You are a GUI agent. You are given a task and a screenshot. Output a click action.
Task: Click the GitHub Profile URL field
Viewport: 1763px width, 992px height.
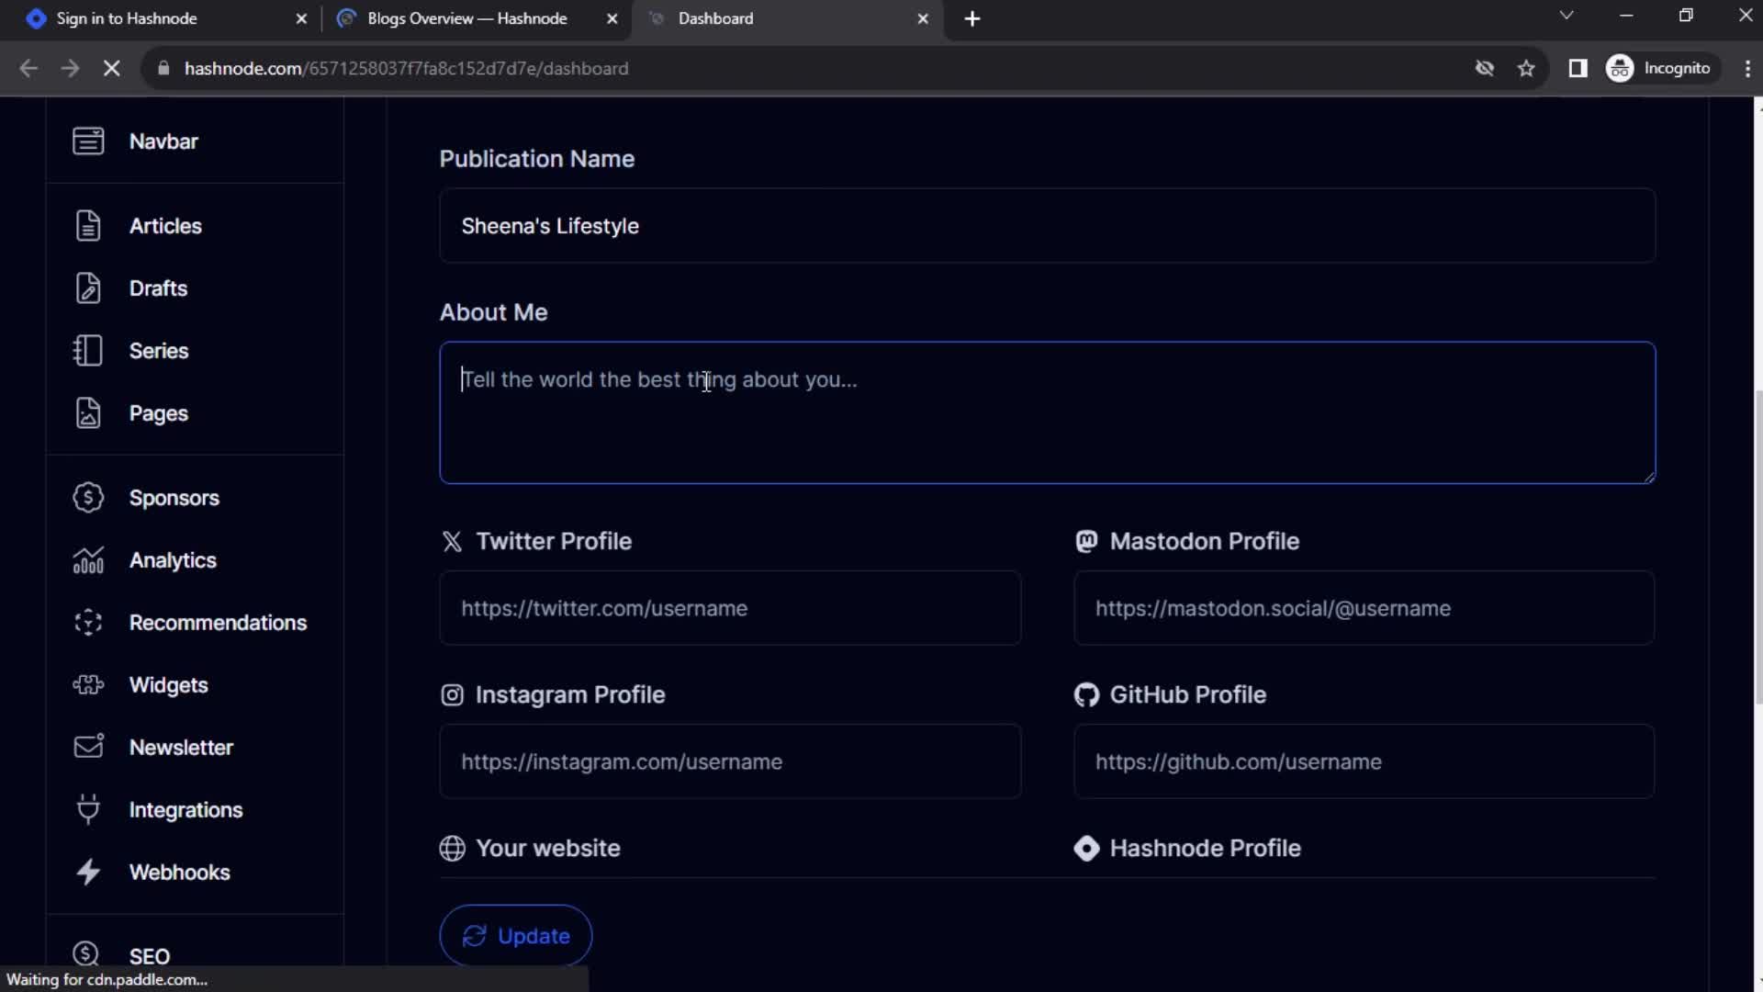1364,761
